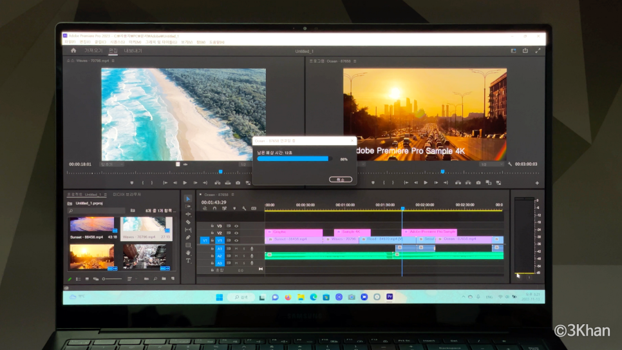Toggle timeline snap magnet
This screenshot has height=350, width=622.
point(214,209)
